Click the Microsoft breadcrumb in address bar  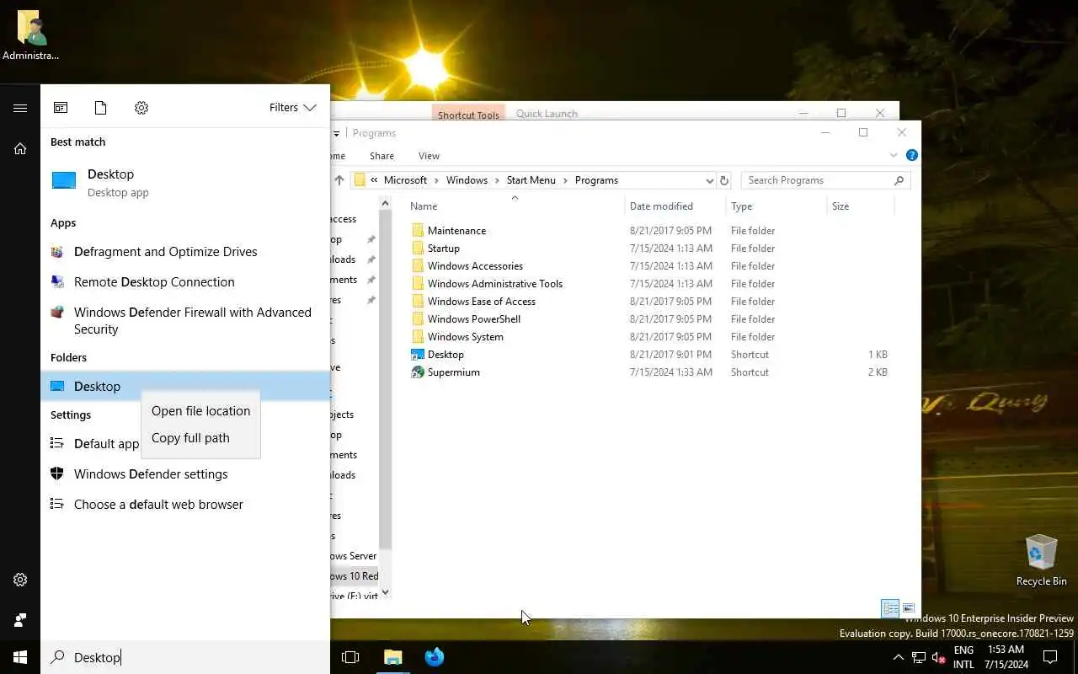pyautogui.click(x=405, y=180)
